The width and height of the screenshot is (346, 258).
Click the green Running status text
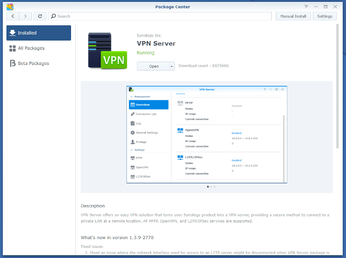146,53
